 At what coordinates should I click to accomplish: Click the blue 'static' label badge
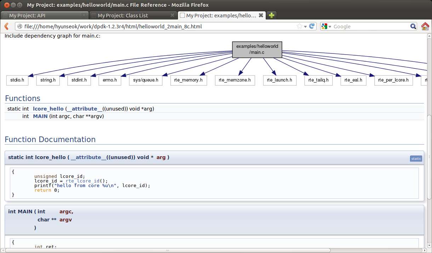pyautogui.click(x=416, y=159)
